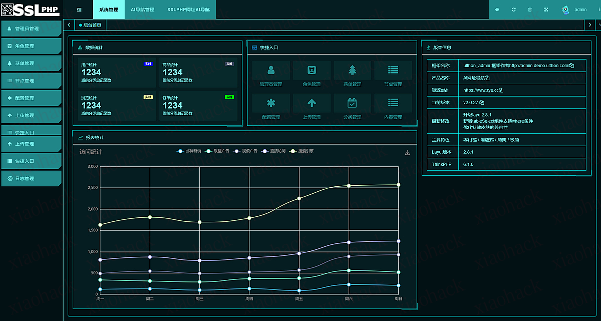Select the 后台首页 tab
The image size is (601, 321).
coord(90,25)
